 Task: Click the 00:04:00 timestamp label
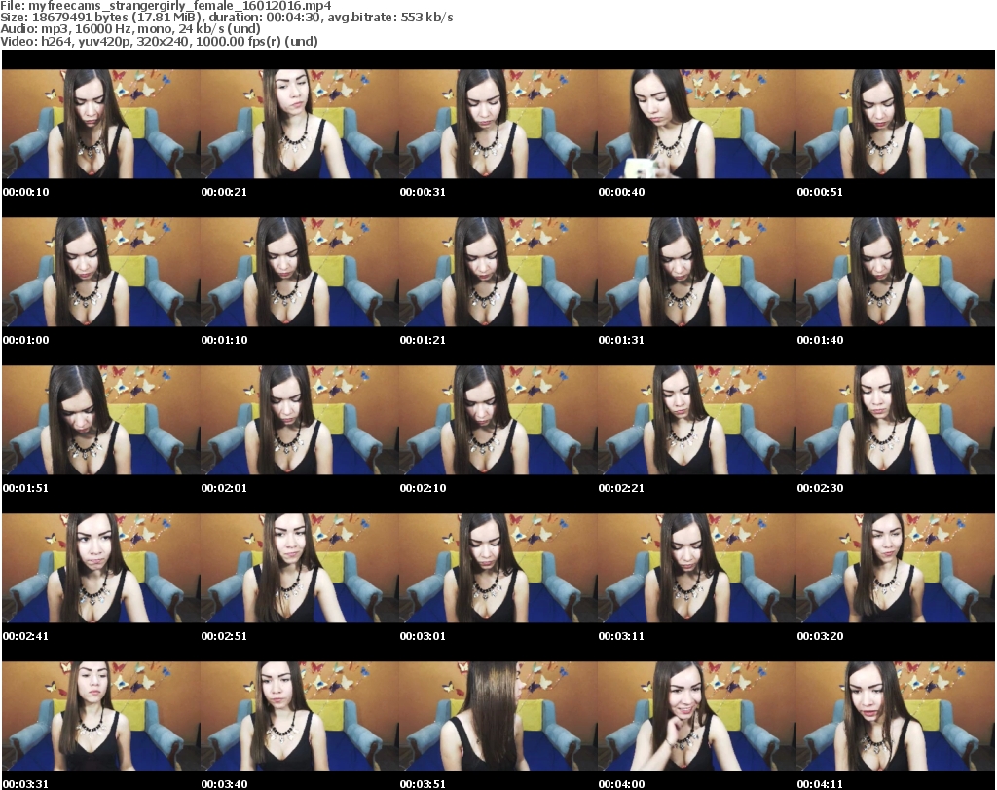click(621, 784)
